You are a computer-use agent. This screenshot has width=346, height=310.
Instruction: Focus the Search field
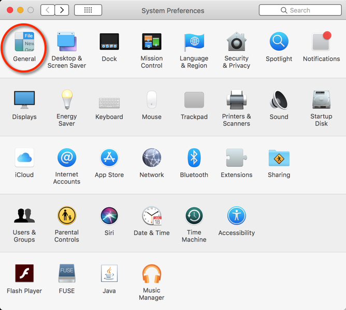[300, 10]
